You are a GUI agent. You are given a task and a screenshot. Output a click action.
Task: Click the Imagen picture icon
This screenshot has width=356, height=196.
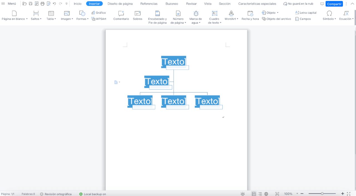pos(67,13)
